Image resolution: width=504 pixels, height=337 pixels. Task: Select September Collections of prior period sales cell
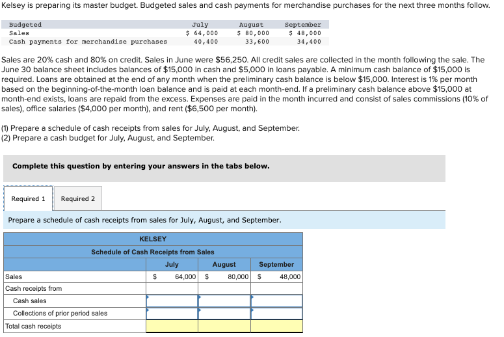pos(277,314)
